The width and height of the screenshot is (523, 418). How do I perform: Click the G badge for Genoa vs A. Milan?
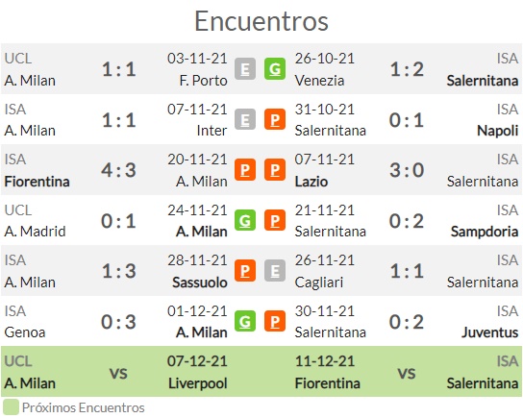(245, 321)
